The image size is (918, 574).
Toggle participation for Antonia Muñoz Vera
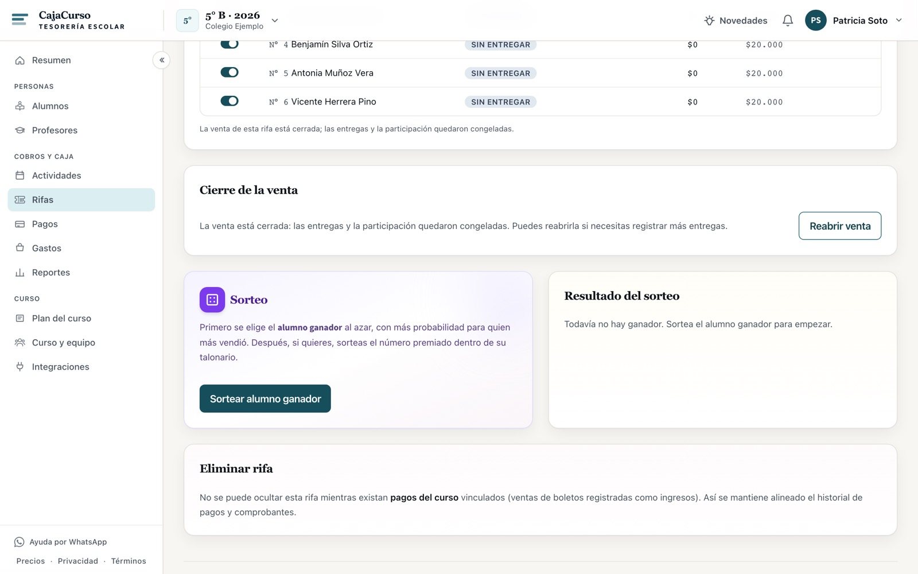click(229, 72)
